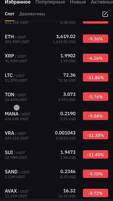Screen dimensions: 113x201
Task: Click the LTC -11.86% change badge
Action: click(95, 77)
